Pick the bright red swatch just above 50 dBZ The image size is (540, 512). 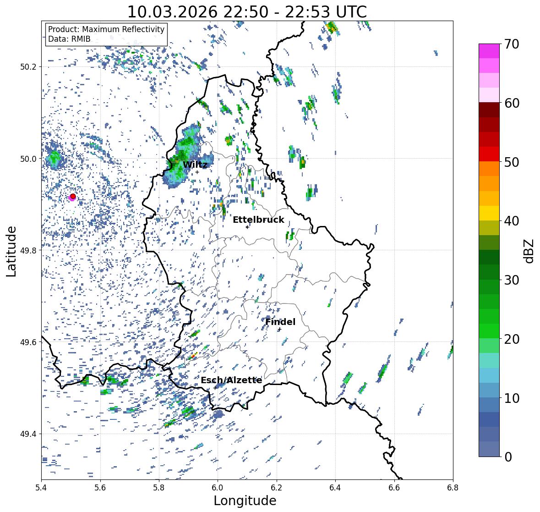pyautogui.click(x=489, y=154)
